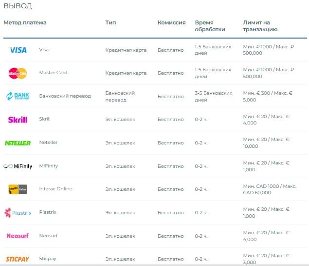Click the MasterCard logo icon

click(x=18, y=73)
